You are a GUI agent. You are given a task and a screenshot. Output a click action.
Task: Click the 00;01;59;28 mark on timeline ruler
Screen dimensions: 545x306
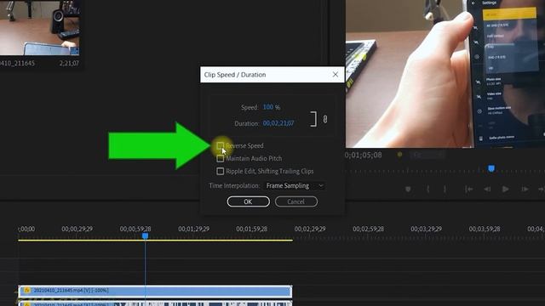point(252,229)
